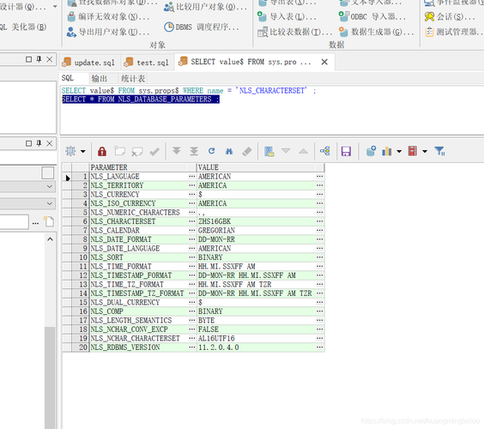The image size is (484, 429).
Task: Click the purple save results icon
Action: click(x=346, y=151)
